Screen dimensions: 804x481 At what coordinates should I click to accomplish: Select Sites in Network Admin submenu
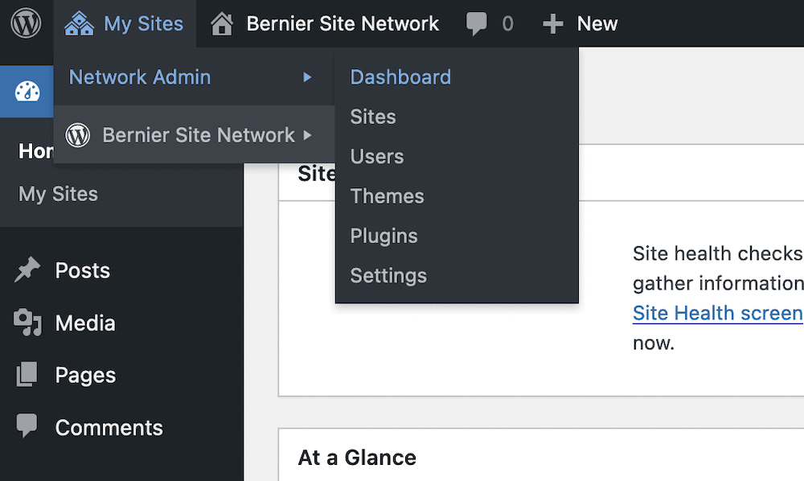click(x=373, y=117)
